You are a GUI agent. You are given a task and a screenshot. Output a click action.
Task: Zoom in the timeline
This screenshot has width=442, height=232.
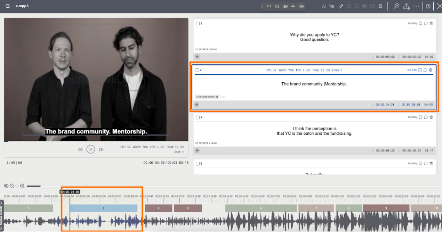pyautogui.click(x=22, y=186)
